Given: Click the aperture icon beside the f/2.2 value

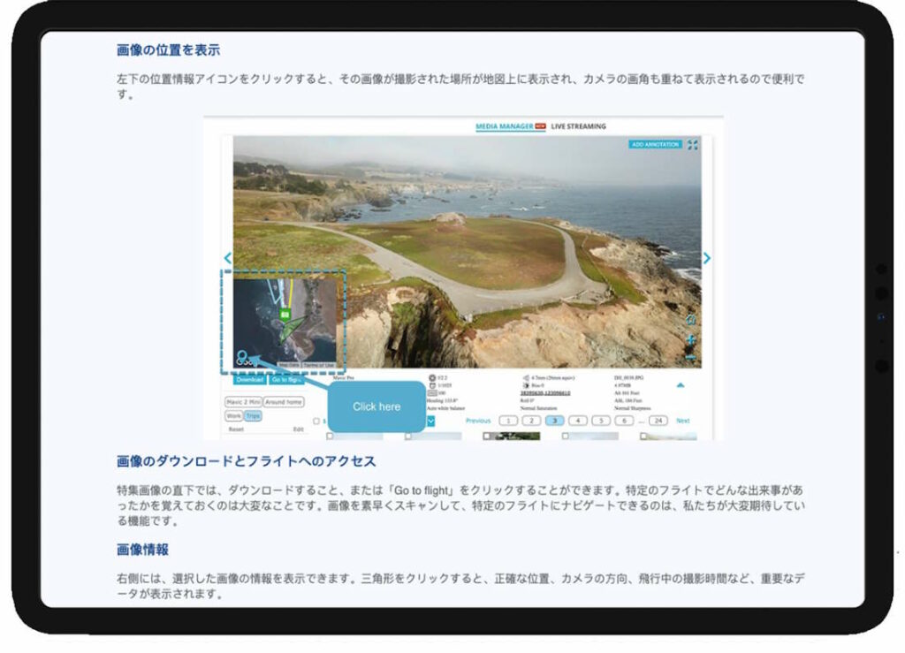Looking at the screenshot, I should click(x=432, y=378).
